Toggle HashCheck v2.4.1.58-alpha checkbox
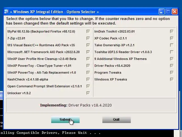This screenshot has width=182, height=137. [x=88, y=79]
